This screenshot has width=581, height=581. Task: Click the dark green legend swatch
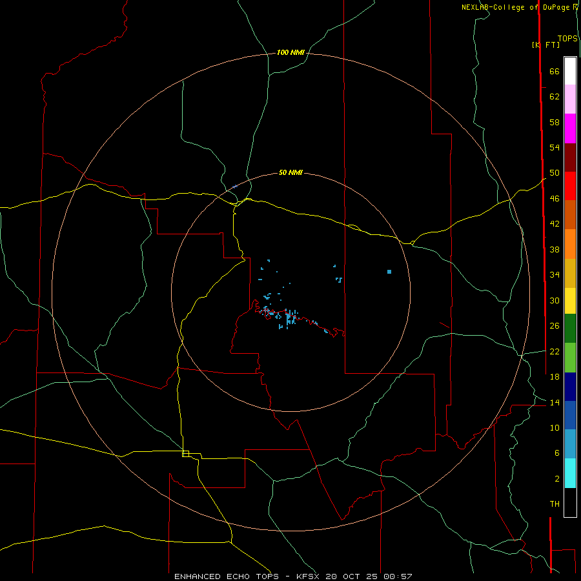[x=570, y=329]
